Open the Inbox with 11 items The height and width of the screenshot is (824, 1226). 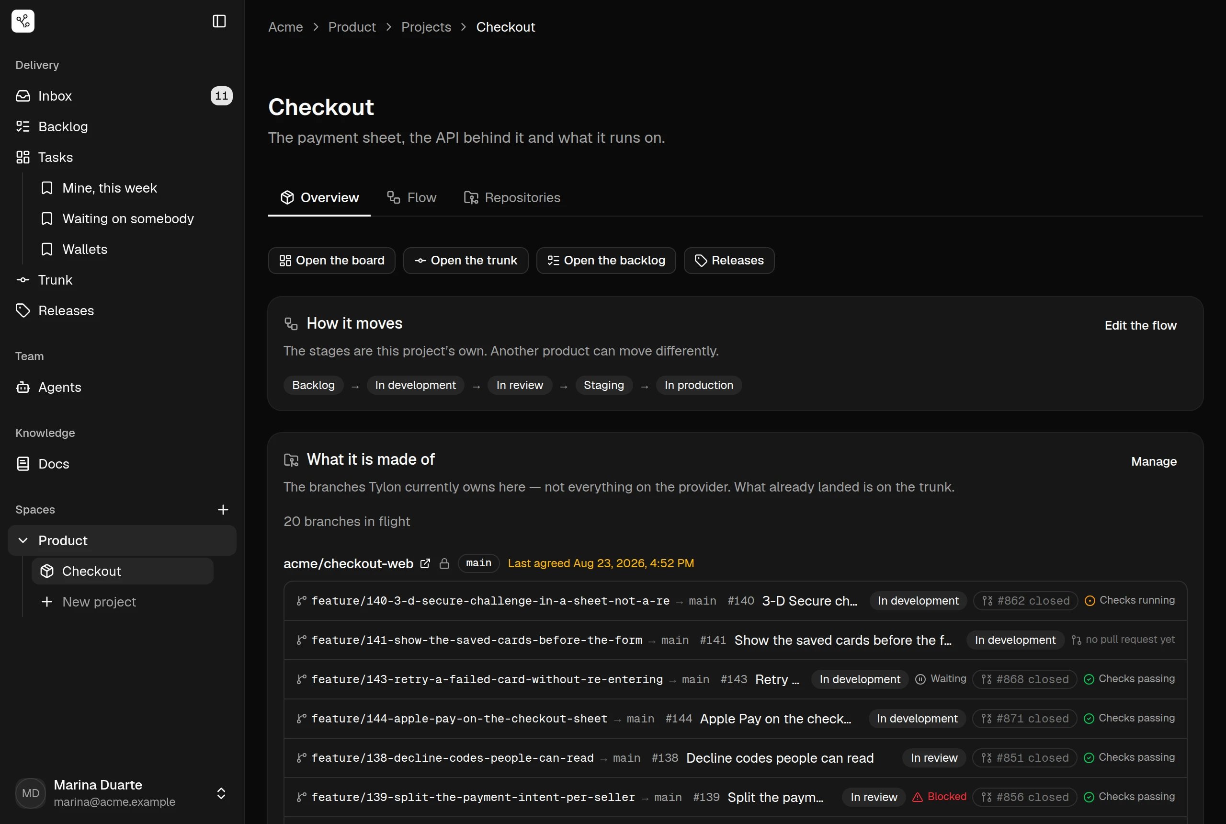[x=122, y=96]
